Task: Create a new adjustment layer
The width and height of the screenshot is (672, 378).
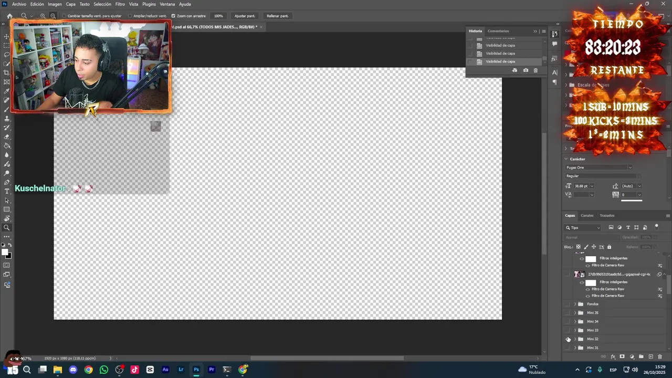Action: 632,357
